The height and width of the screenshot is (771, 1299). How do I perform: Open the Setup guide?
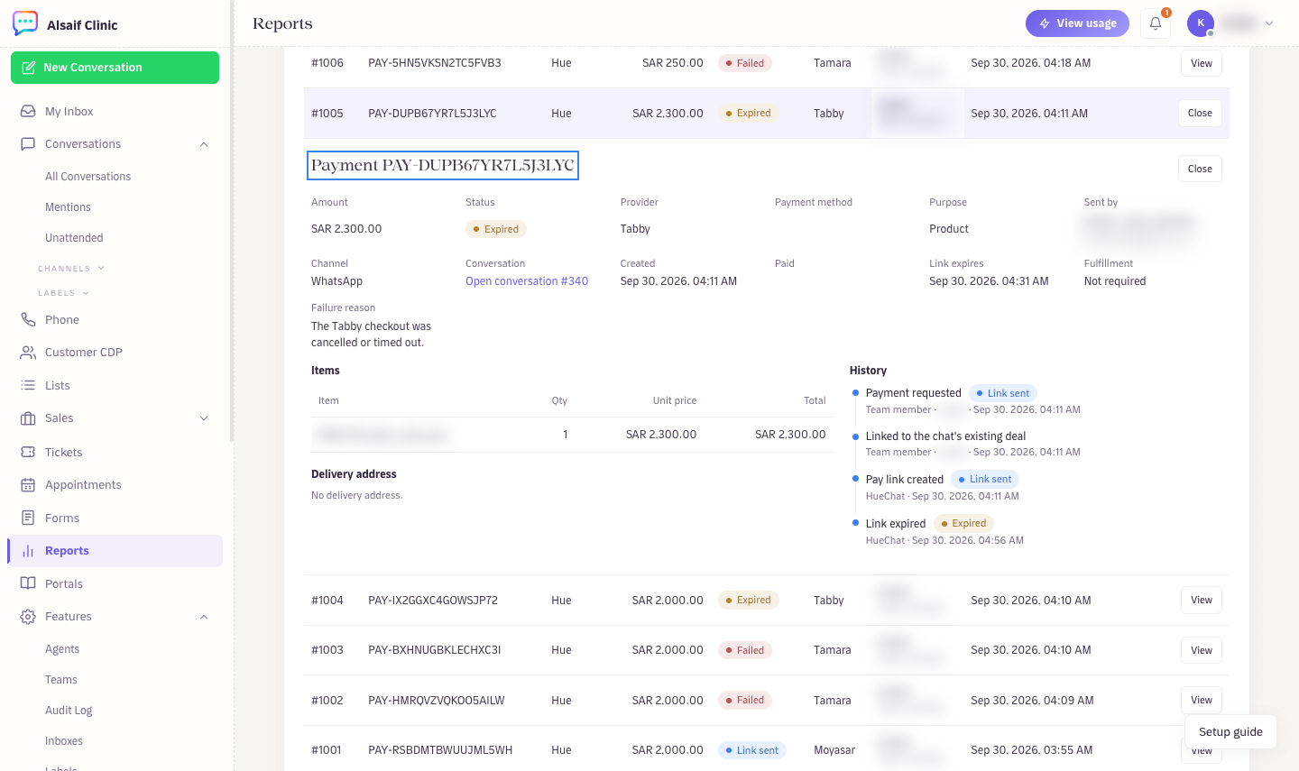point(1230,732)
